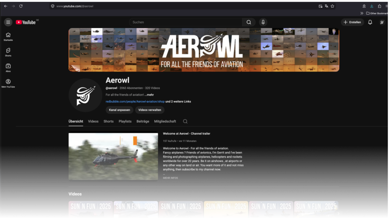
Task: Open notifications bell
Action: (x=370, y=22)
